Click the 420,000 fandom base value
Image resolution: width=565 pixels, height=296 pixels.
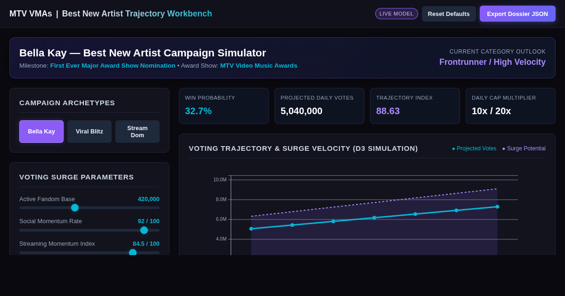pos(149,199)
